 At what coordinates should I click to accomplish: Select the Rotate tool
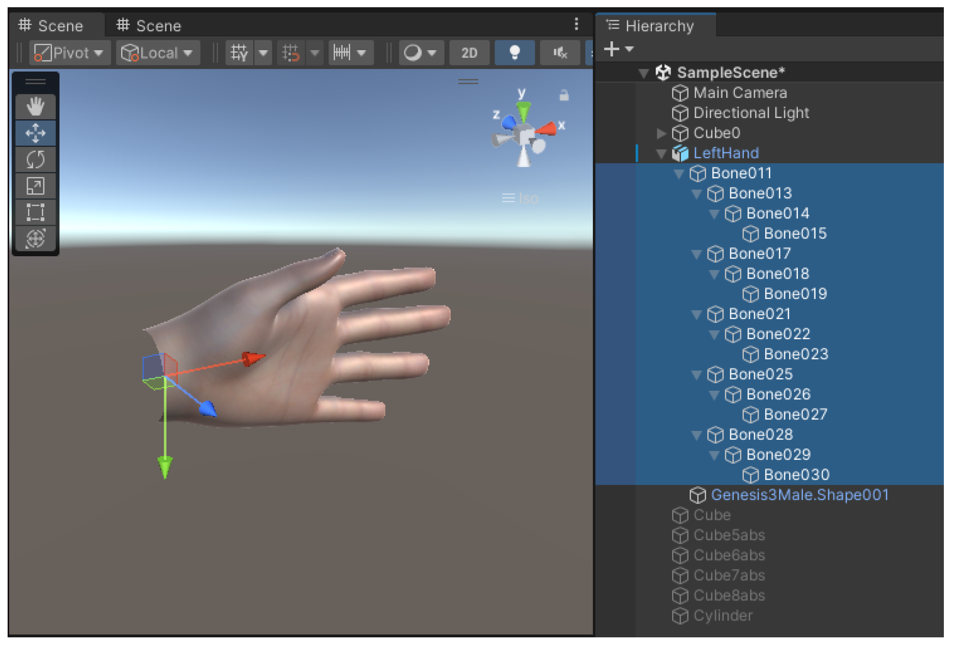pos(35,160)
